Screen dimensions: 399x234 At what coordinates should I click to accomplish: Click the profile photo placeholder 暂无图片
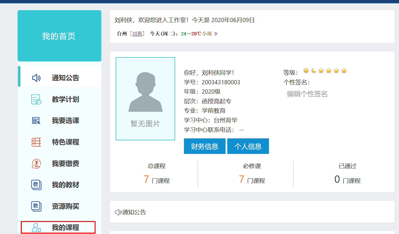[145, 99]
